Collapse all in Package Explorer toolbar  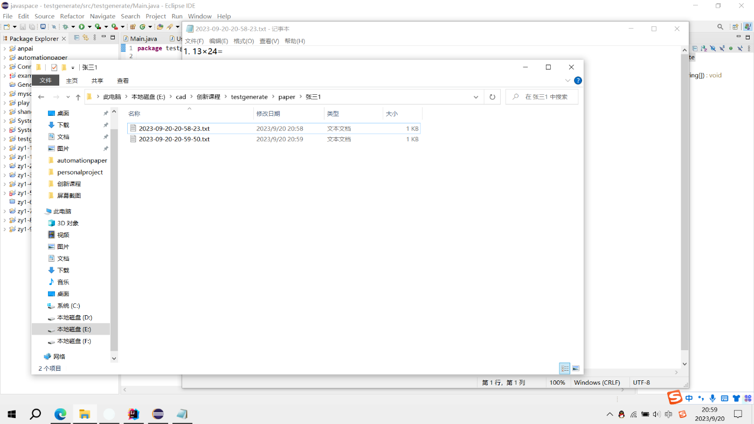tap(77, 38)
